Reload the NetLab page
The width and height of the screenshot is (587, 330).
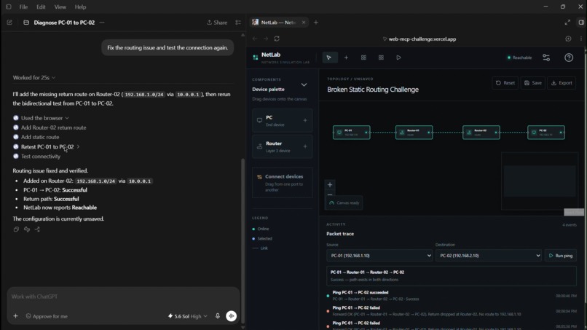click(x=277, y=39)
